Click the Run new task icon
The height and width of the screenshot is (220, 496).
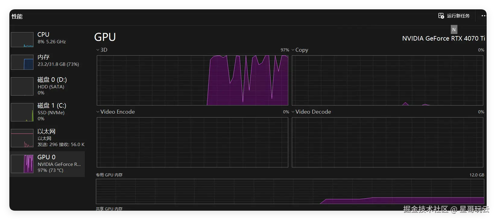click(x=441, y=16)
